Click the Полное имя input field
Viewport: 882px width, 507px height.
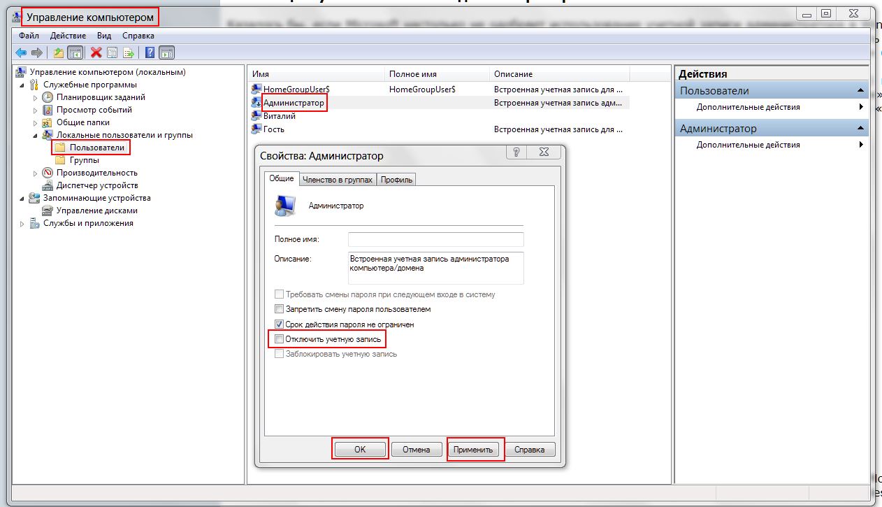pos(435,239)
